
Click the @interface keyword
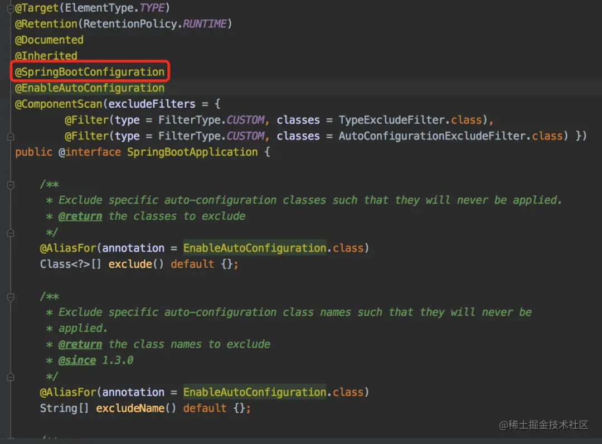tap(89, 152)
